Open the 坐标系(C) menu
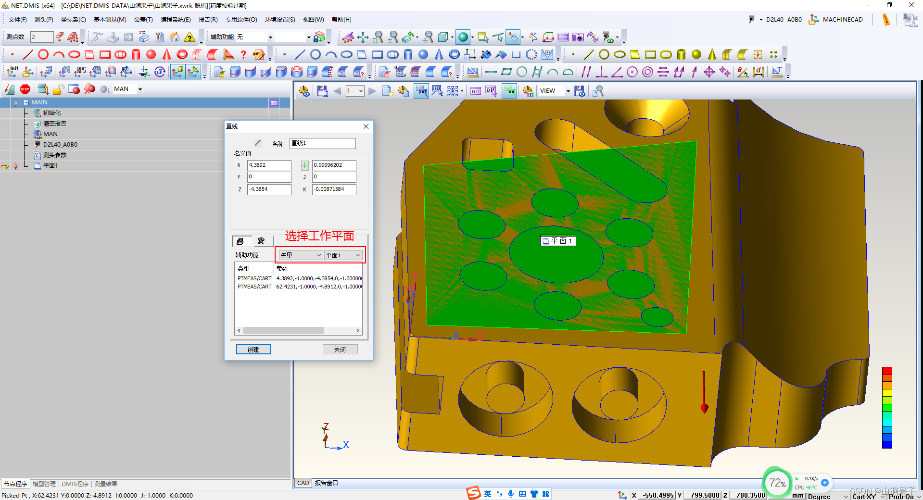Image resolution: width=923 pixels, height=500 pixels. pos(73,20)
